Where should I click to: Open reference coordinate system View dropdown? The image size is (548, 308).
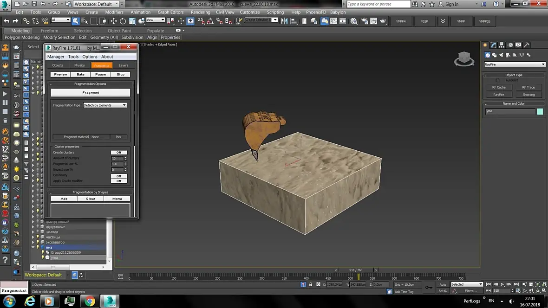(156, 20)
